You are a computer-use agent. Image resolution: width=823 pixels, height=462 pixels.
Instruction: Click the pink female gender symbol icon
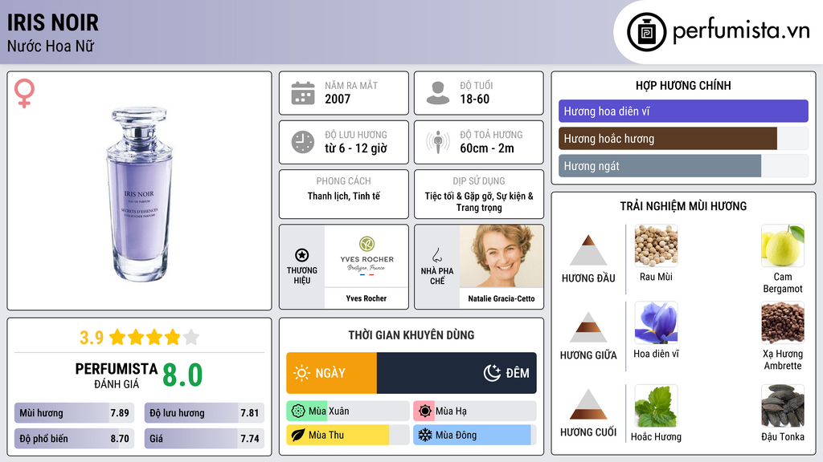point(24,93)
